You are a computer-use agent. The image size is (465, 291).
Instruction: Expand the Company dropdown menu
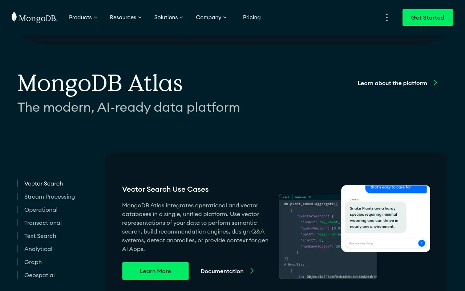(x=211, y=17)
